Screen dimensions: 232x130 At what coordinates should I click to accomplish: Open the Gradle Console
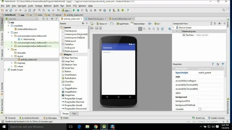(x=216, y=118)
